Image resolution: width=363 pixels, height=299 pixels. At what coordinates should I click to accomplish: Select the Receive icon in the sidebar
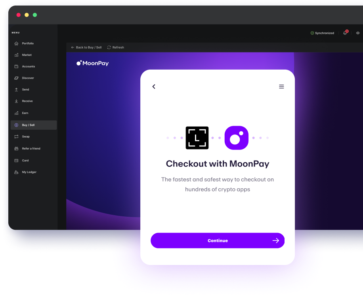(x=15, y=101)
